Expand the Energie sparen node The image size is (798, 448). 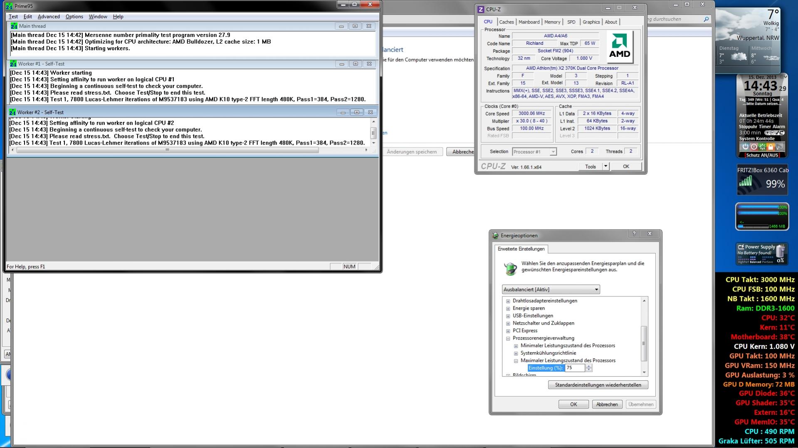[x=508, y=308]
